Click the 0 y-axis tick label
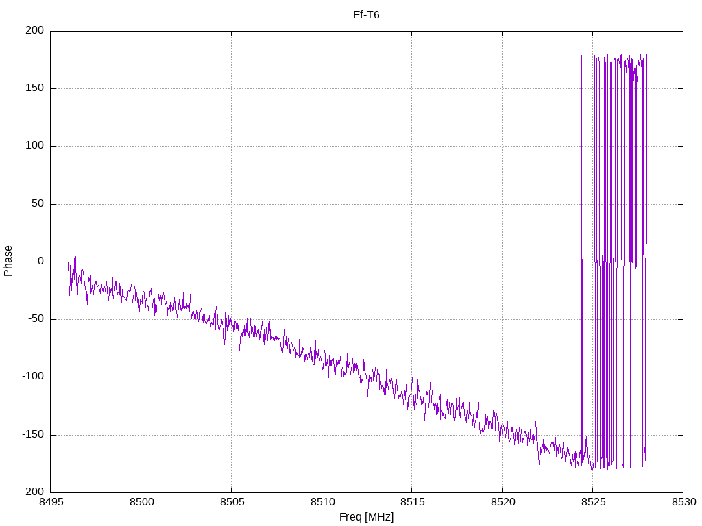 pyautogui.click(x=40, y=261)
